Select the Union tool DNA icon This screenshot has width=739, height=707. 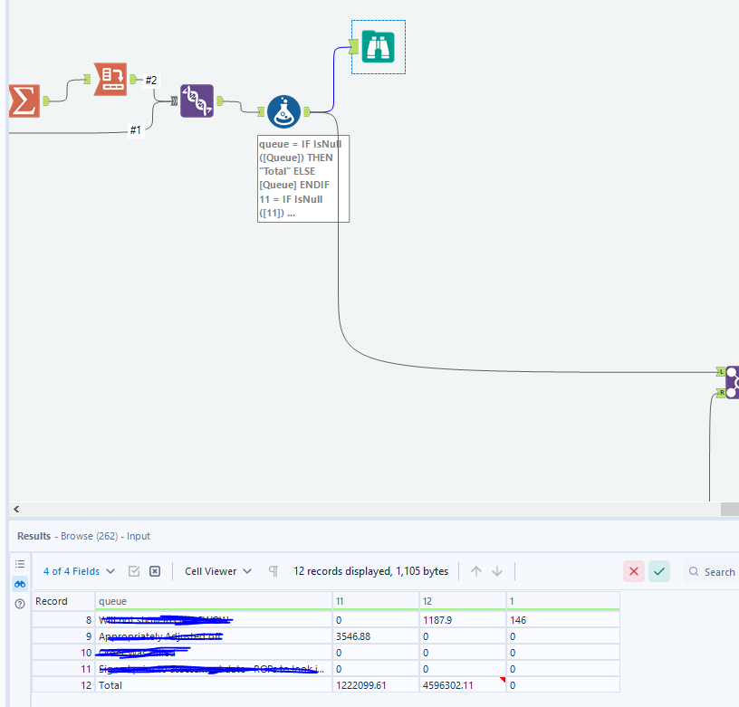pos(197,100)
